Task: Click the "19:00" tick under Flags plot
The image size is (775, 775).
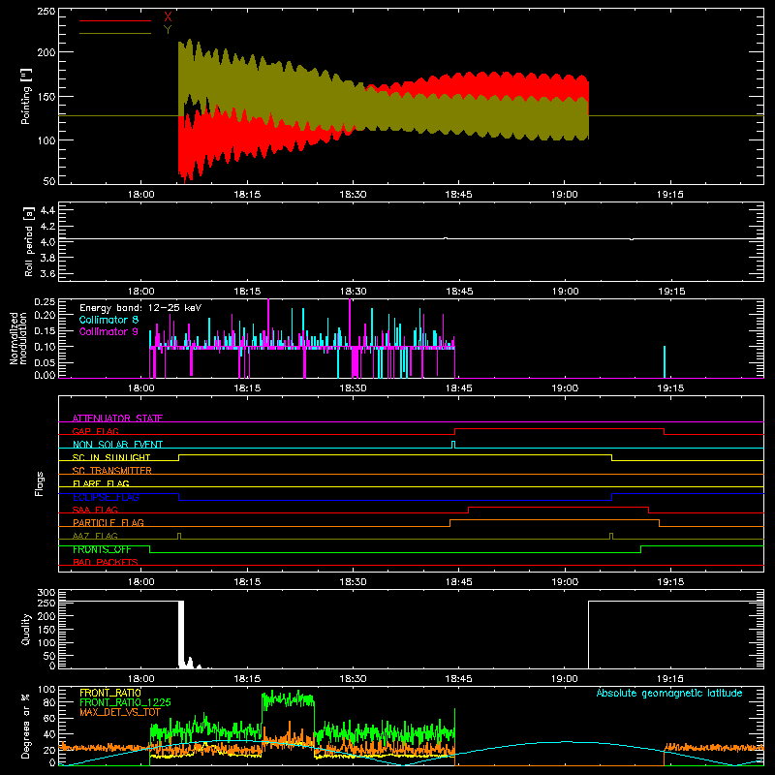Action: click(565, 582)
